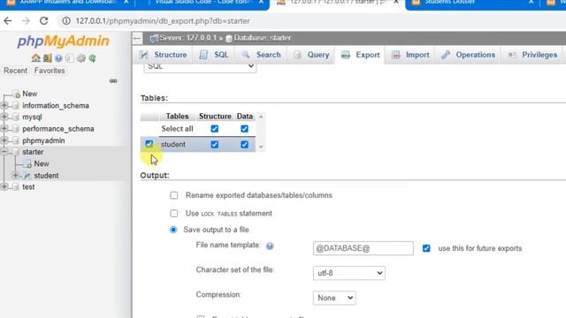Enable Rename exported databases/tables/columns

click(x=174, y=195)
